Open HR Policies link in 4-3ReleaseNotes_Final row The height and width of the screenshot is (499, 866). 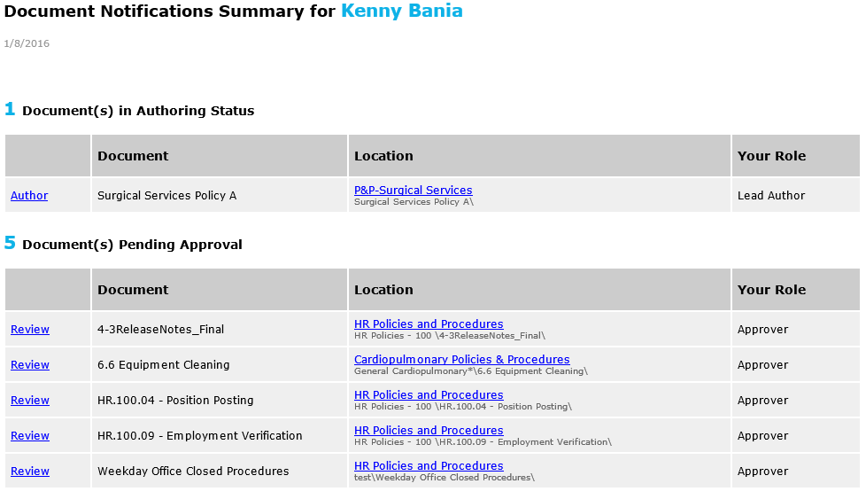(x=429, y=324)
